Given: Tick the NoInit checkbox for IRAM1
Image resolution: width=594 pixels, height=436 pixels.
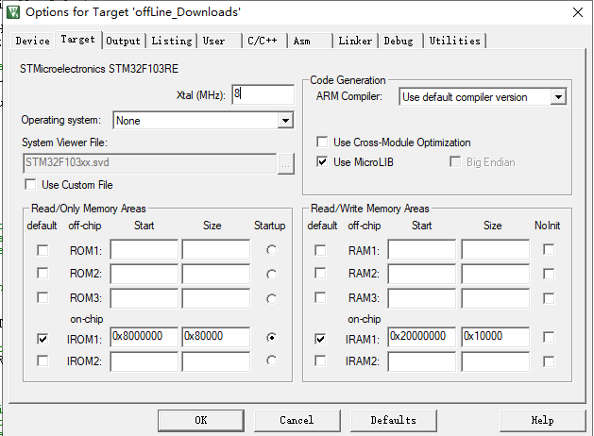Looking at the screenshot, I should click(548, 337).
